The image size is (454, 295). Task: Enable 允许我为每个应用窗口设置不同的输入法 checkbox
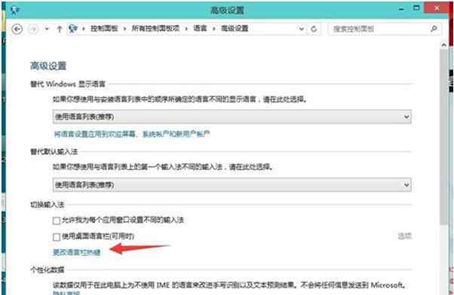[57, 221]
